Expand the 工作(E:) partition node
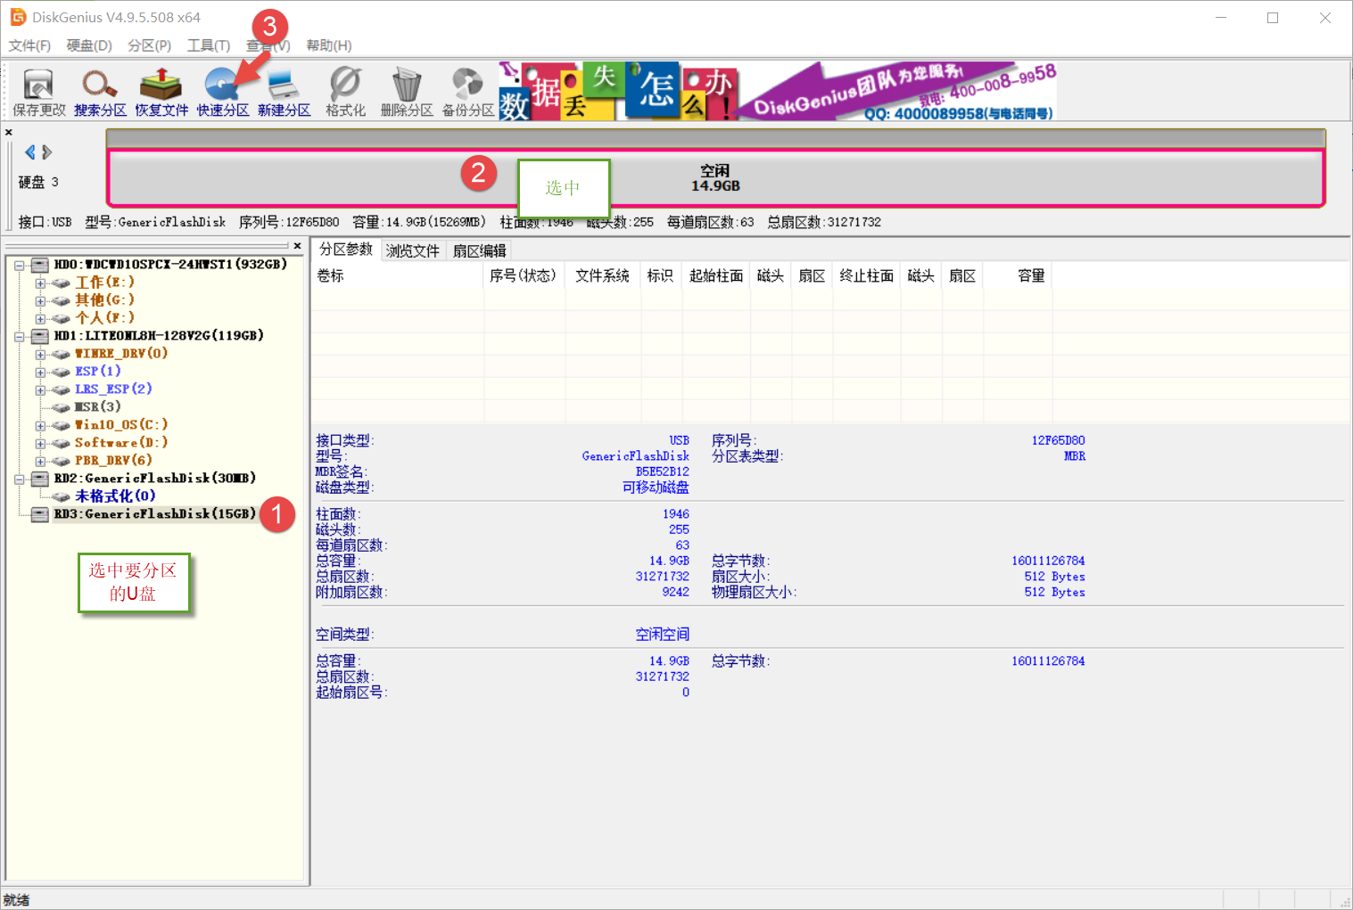Image resolution: width=1353 pixels, height=910 pixels. pyautogui.click(x=40, y=283)
